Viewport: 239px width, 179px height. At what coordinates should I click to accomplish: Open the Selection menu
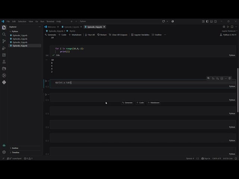[x=22, y=22]
